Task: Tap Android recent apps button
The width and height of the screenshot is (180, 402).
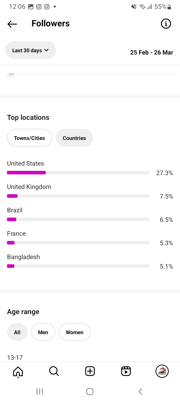Action: pos(39,391)
